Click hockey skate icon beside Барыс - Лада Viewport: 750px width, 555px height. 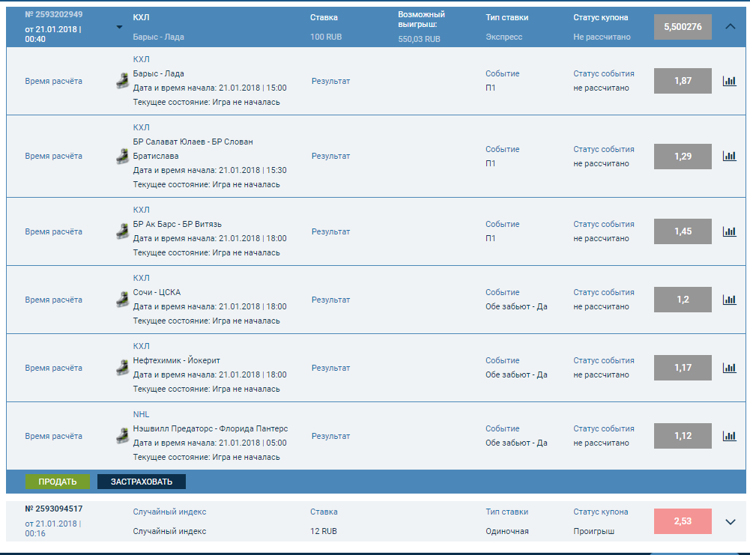123,81
